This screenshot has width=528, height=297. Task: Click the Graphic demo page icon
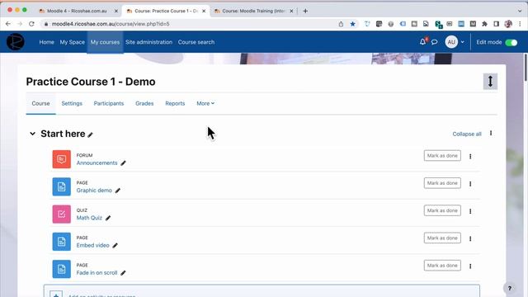62,186
